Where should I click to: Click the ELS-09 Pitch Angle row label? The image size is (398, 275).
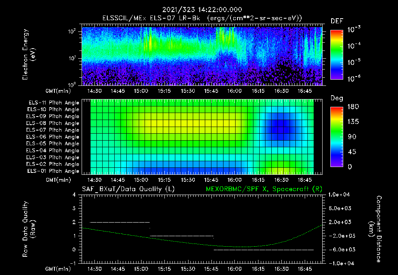(x=53, y=117)
